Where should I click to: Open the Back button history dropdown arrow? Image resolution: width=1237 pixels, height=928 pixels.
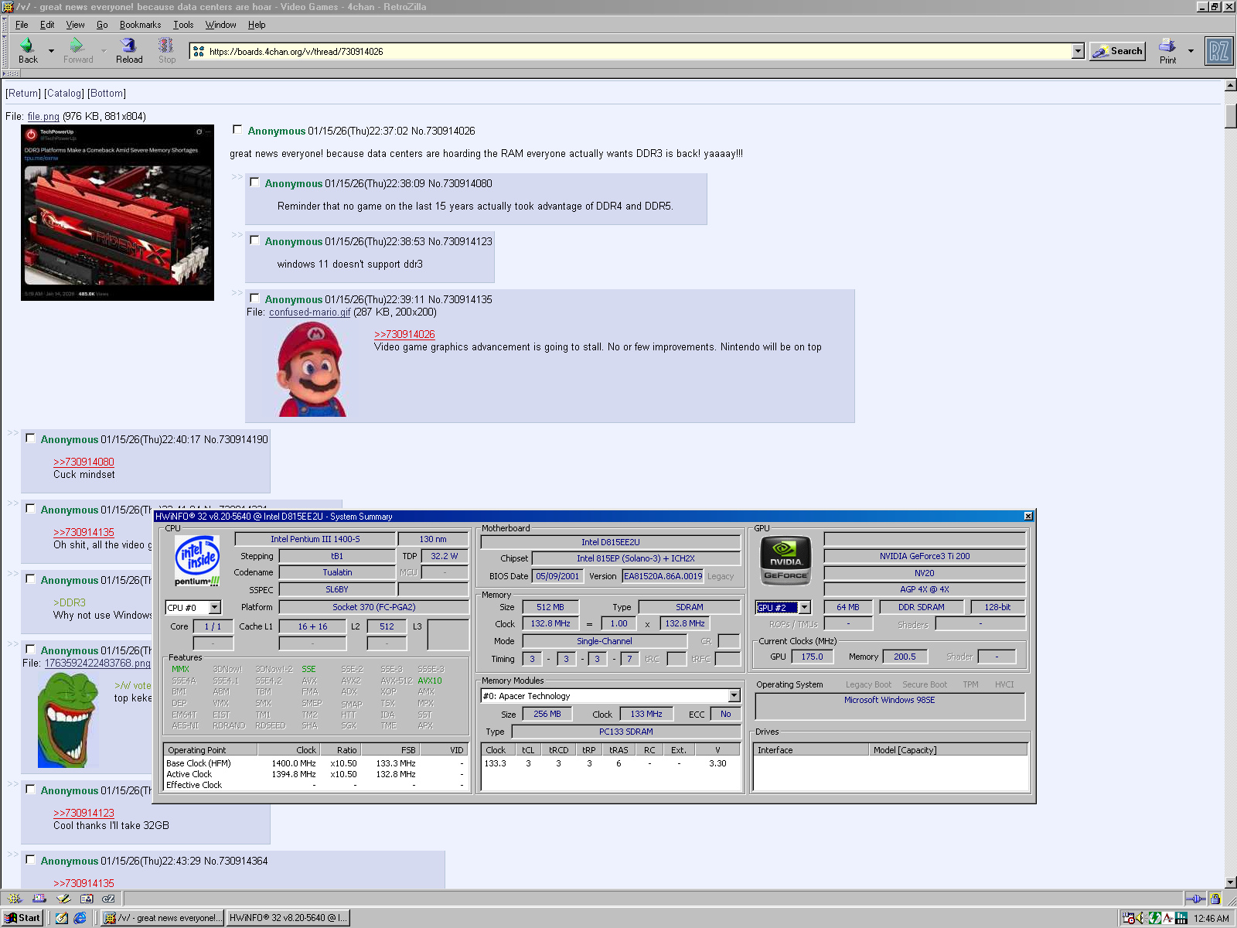pos(51,51)
